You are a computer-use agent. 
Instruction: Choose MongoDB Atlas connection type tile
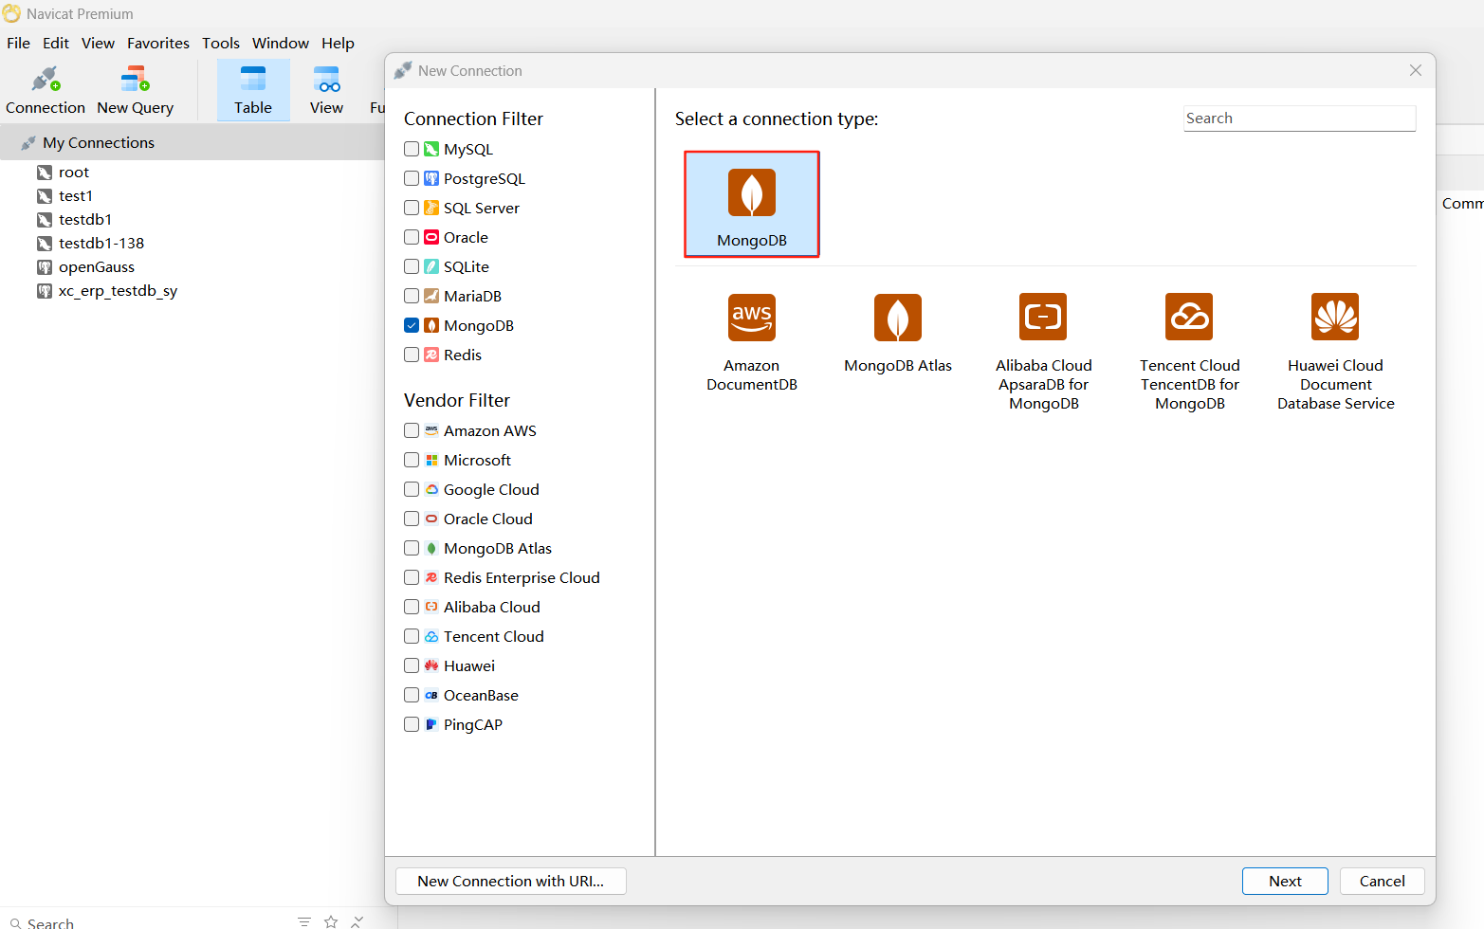898,334
